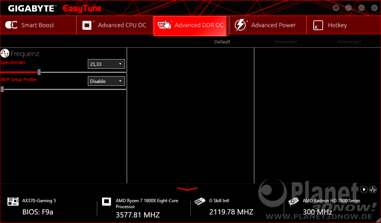
Task: Click the window resize grip at bottom-right corner
Action: click(x=378, y=220)
